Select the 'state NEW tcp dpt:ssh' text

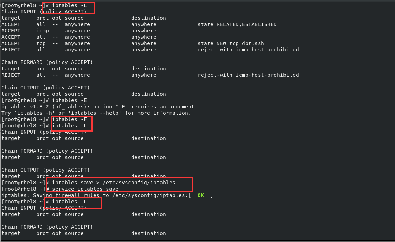231,43
